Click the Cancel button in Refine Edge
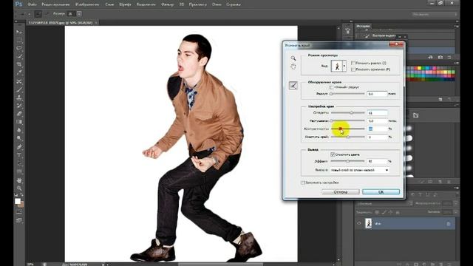 [340, 192]
